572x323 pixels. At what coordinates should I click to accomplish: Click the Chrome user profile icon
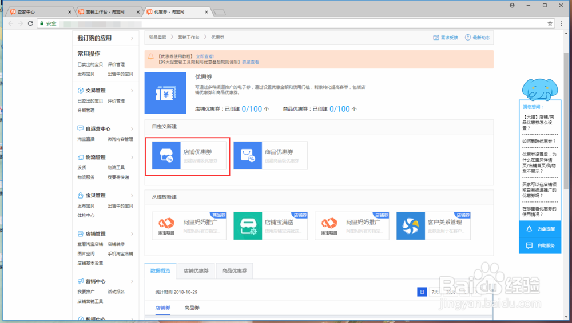tap(512, 6)
